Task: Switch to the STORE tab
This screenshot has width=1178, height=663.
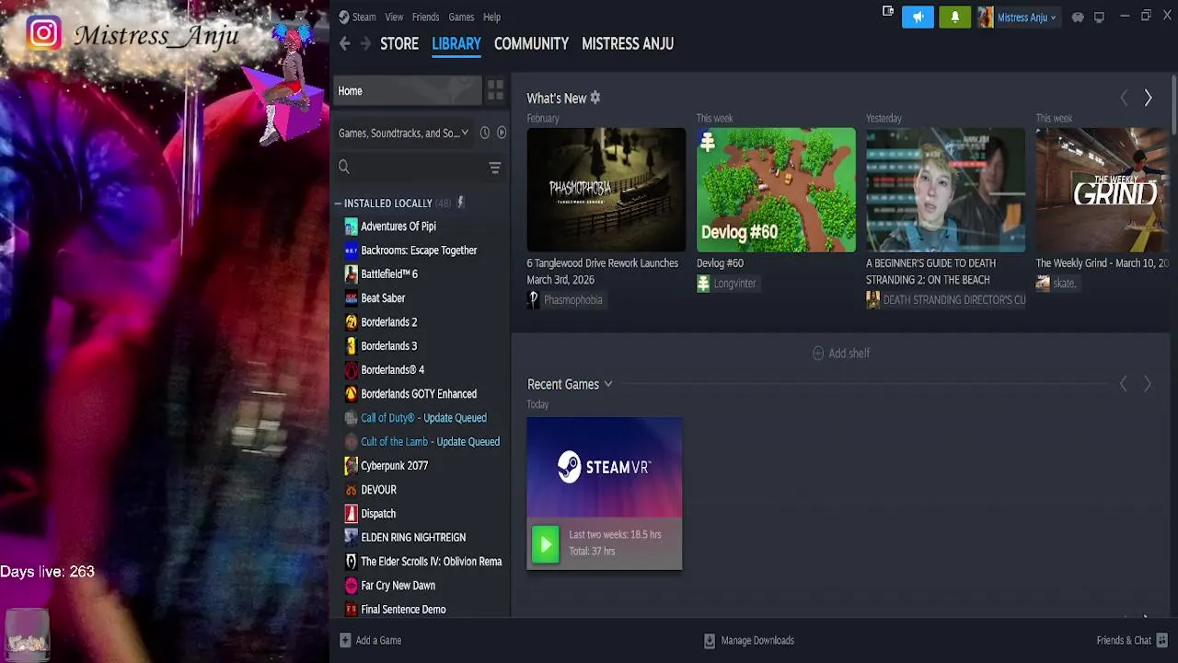Action: [399, 43]
